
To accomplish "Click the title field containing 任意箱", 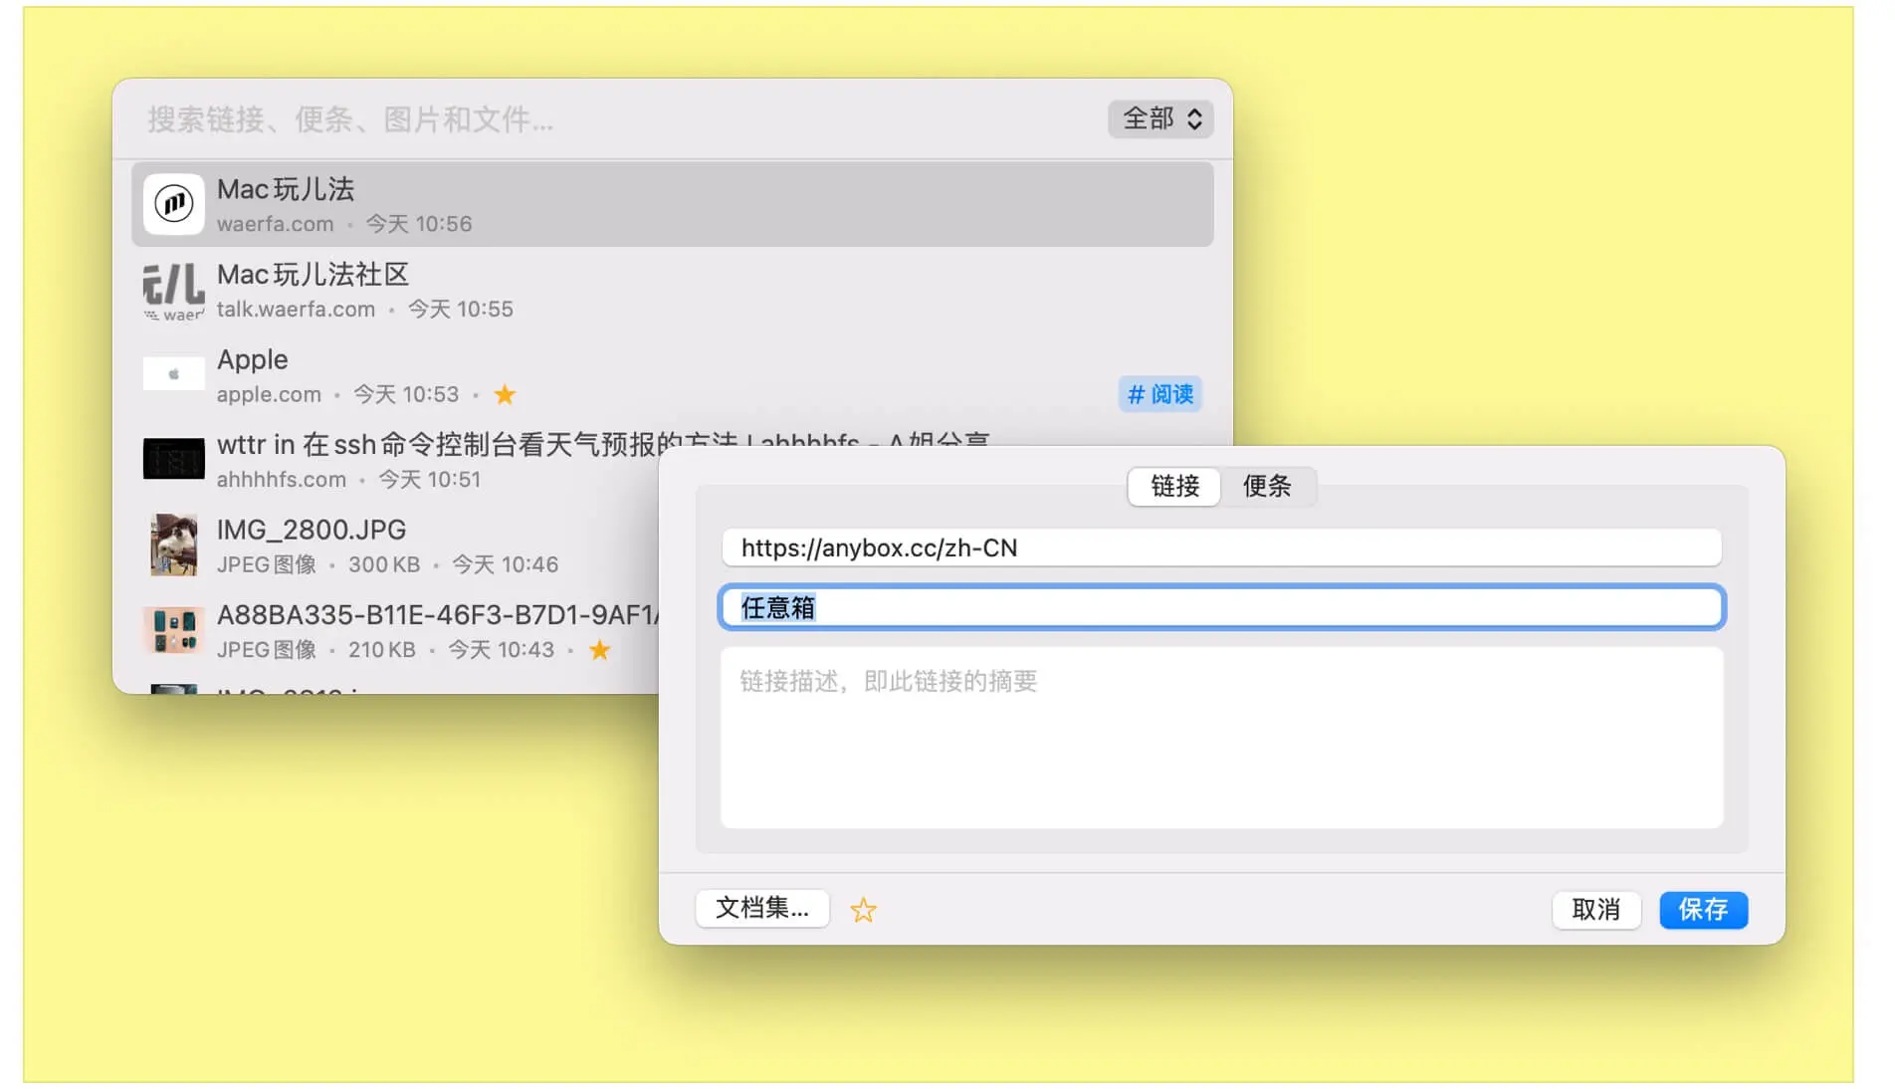I will 1221,607.
